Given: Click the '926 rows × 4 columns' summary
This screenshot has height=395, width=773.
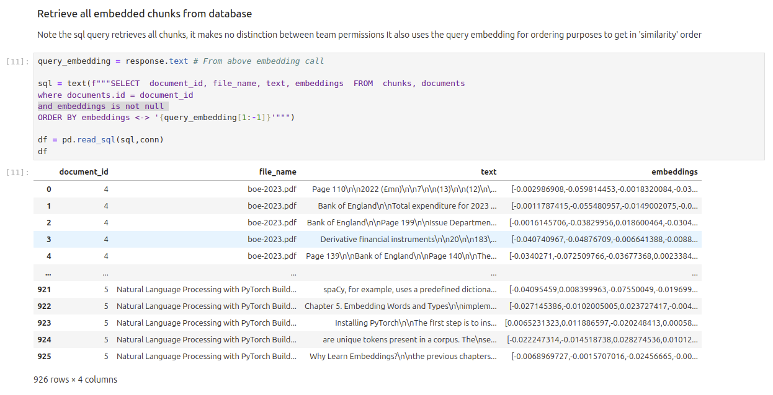Looking at the screenshot, I should click(x=75, y=380).
